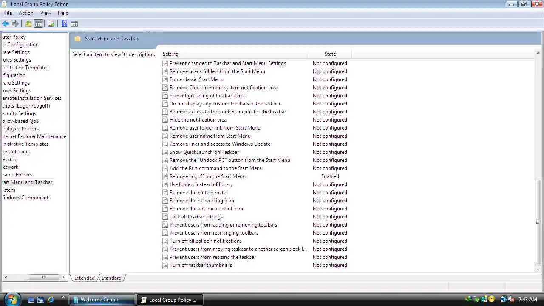Screen dimensions: 544x306
Task: Select 'Remove user name from Start Menu'
Action: [210, 136]
